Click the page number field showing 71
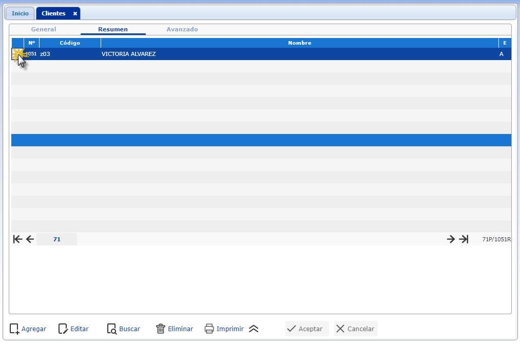The width and height of the screenshot is (520, 345). (x=56, y=239)
